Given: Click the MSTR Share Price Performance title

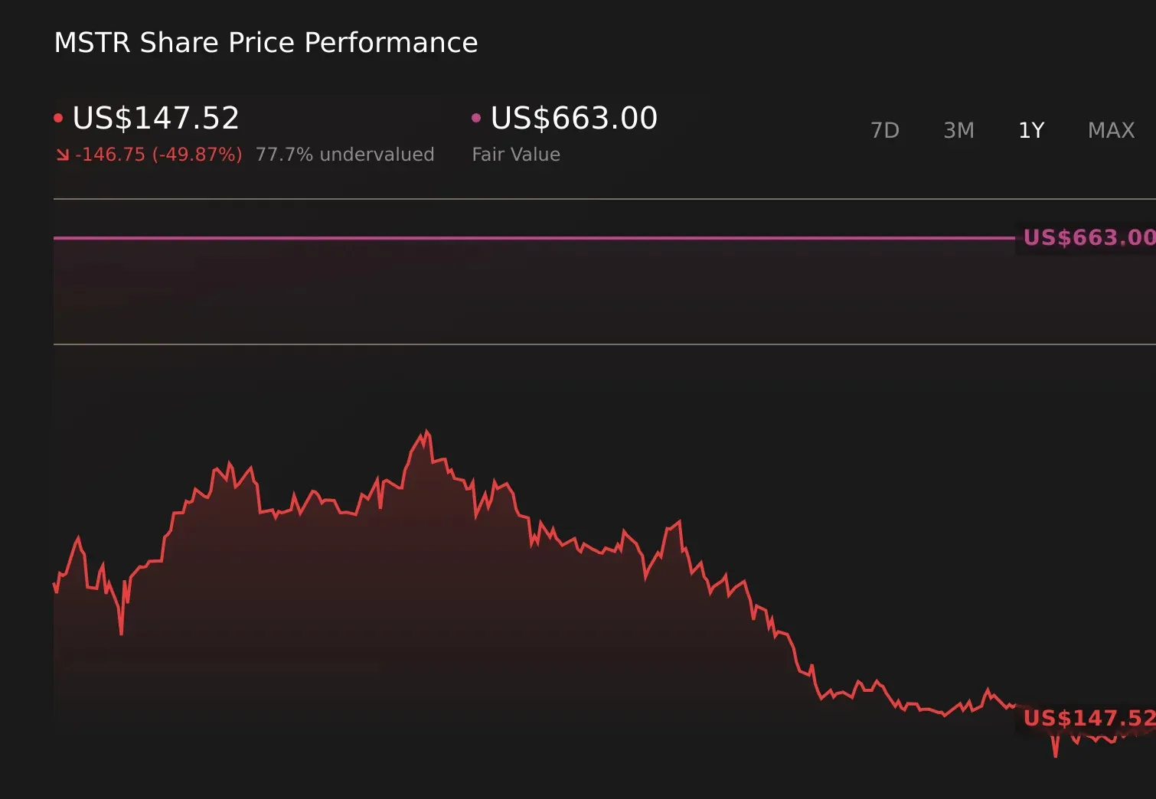Looking at the screenshot, I should tap(266, 42).
